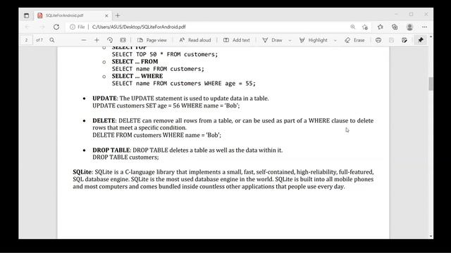
Task: Open the tab actions menu icon
Action: click(27, 15)
